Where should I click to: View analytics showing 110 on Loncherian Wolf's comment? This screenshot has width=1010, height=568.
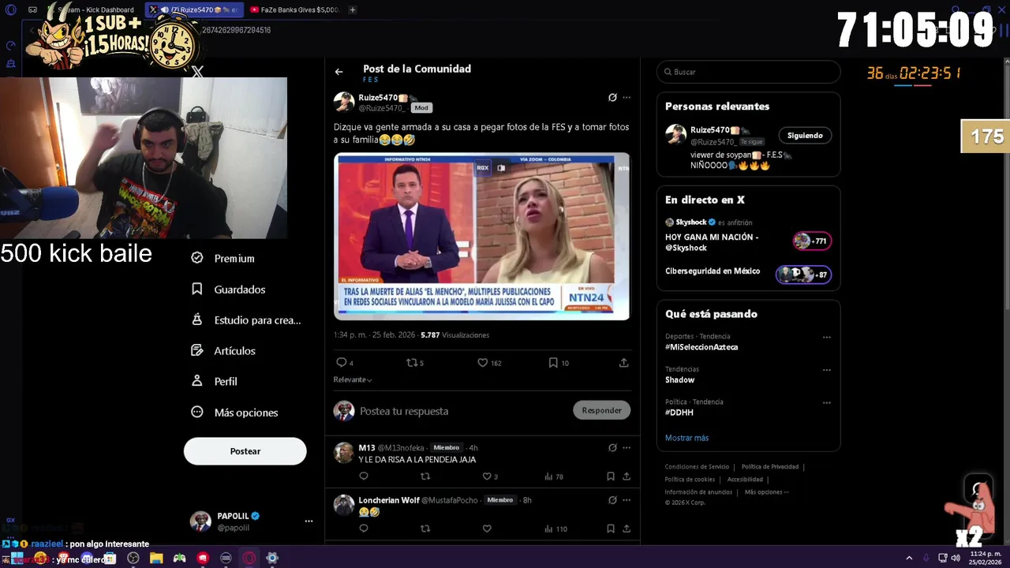click(x=555, y=529)
